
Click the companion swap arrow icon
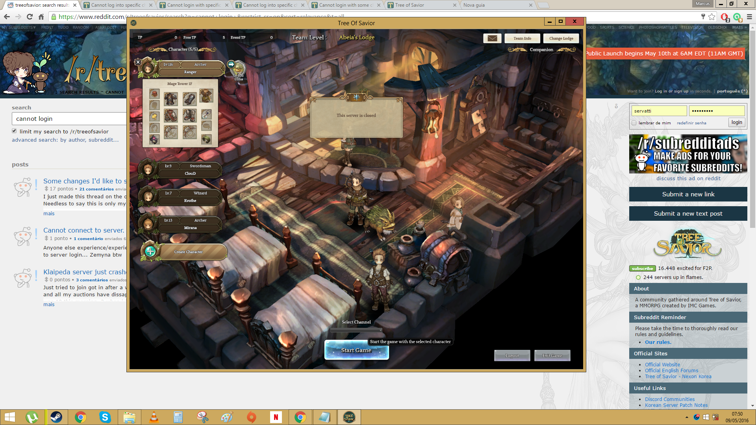point(231,64)
